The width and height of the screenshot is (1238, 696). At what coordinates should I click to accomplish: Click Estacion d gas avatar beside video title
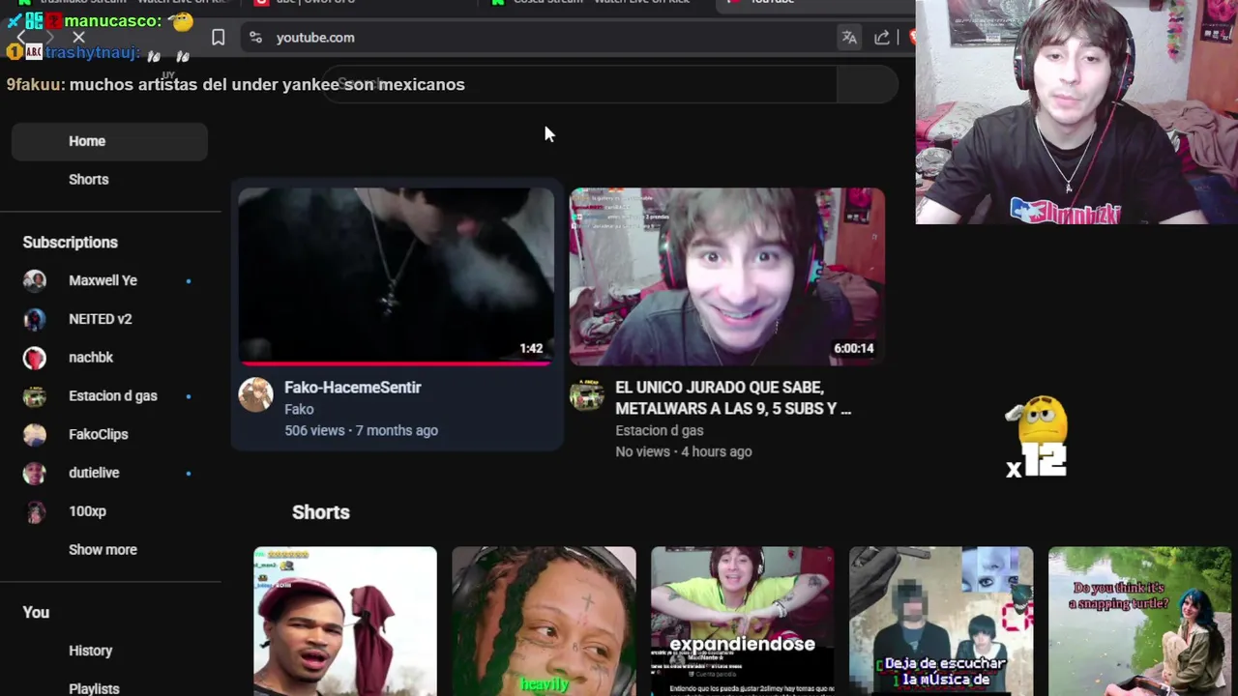click(x=587, y=394)
